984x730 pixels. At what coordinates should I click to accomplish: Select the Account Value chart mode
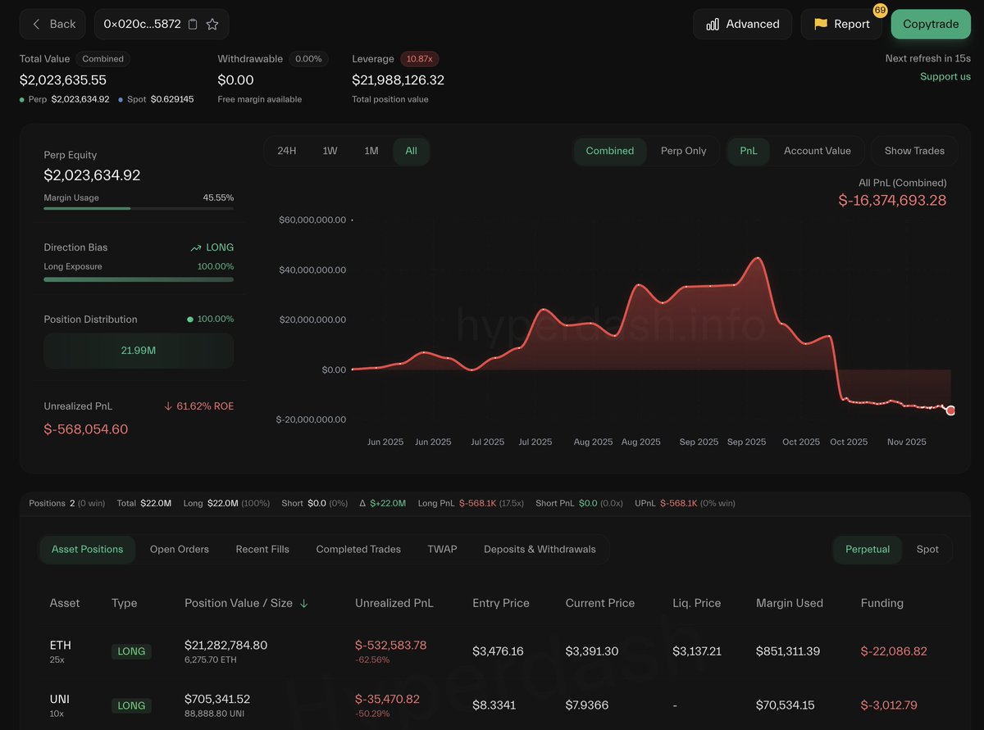[818, 151]
